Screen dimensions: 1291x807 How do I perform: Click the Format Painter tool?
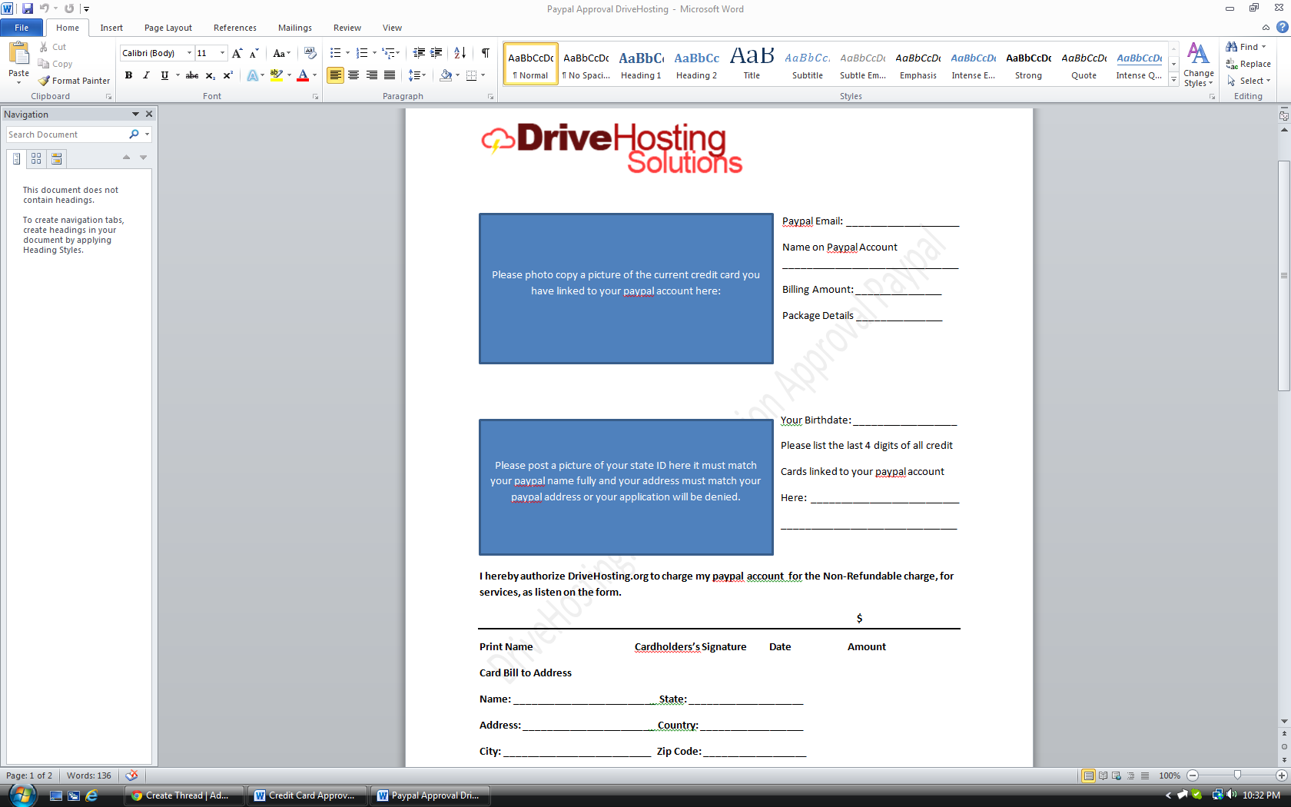point(74,81)
